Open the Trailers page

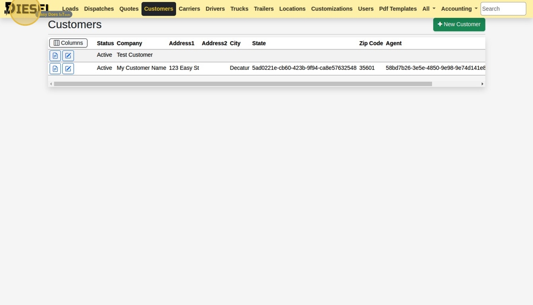click(264, 9)
